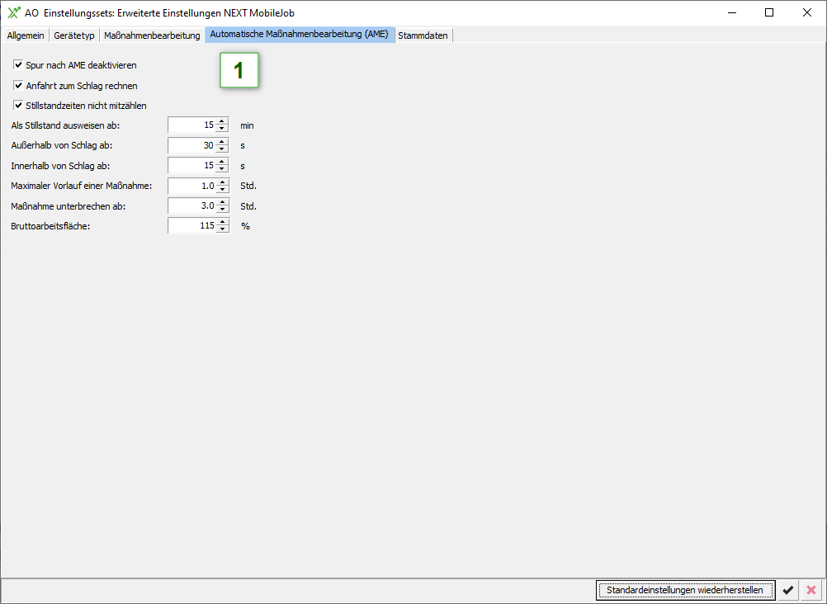The image size is (827, 604).
Task: Increase Als Stillstand ausweisen ab value
Action: pyautogui.click(x=222, y=121)
